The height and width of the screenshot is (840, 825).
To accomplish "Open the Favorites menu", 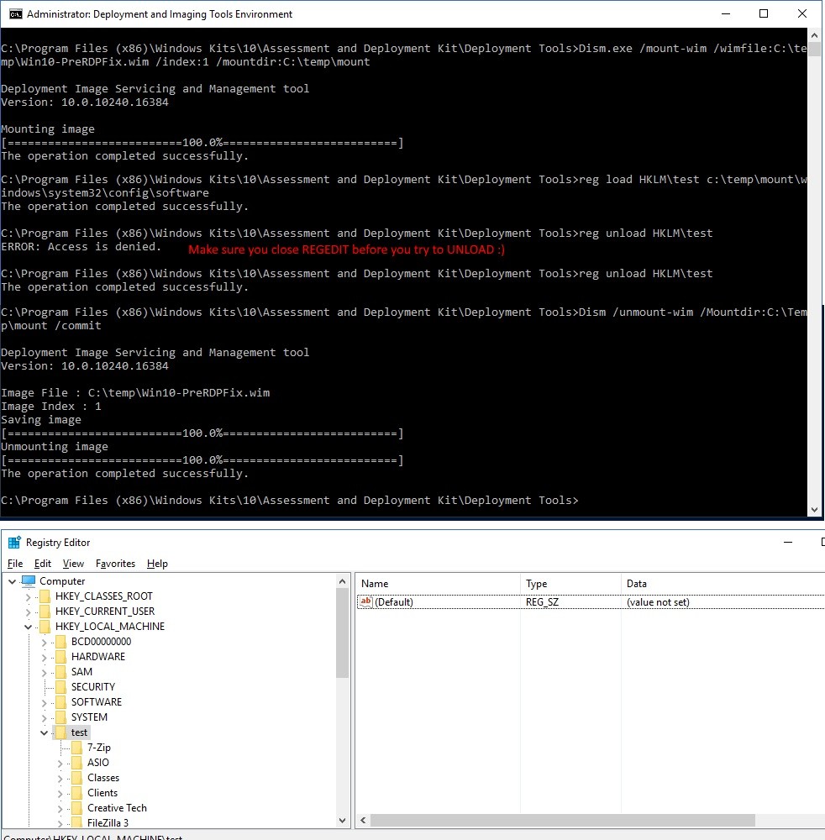I will 115,564.
